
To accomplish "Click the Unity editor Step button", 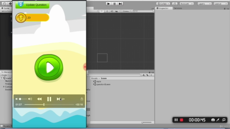I will (x=120, y=4).
